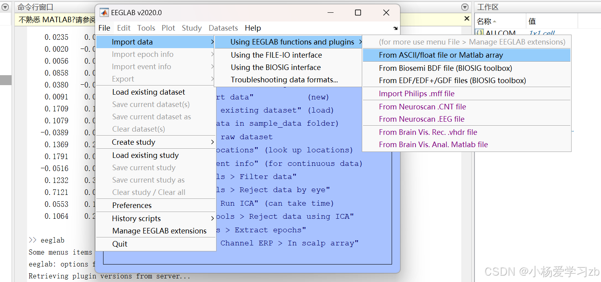Open the Study menu
The height and width of the screenshot is (282, 601).
tap(192, 28)
